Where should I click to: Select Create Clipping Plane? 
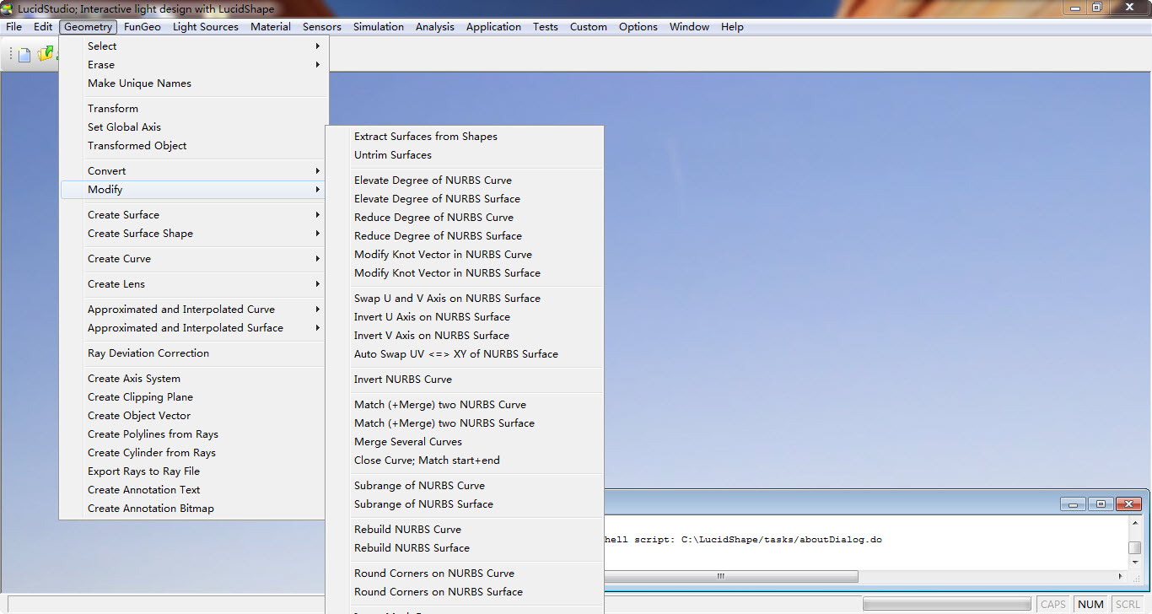point(193,397)
